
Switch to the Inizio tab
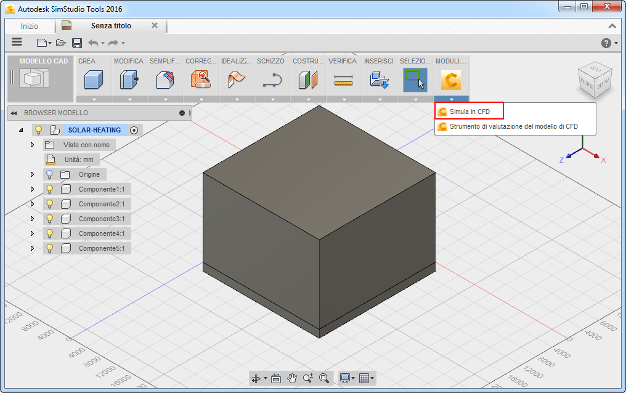click(x=30, y=26)
